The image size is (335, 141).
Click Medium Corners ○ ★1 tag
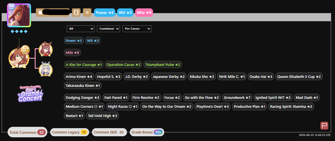pos(84,107)
